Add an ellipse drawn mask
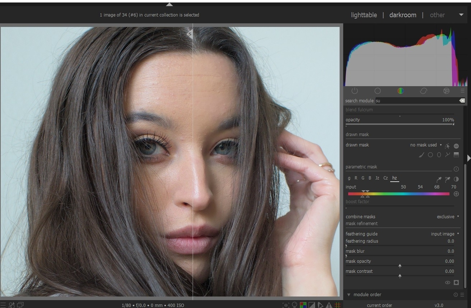Image resolution: width=471 pixels, height=308 pixels. point(439,155)
